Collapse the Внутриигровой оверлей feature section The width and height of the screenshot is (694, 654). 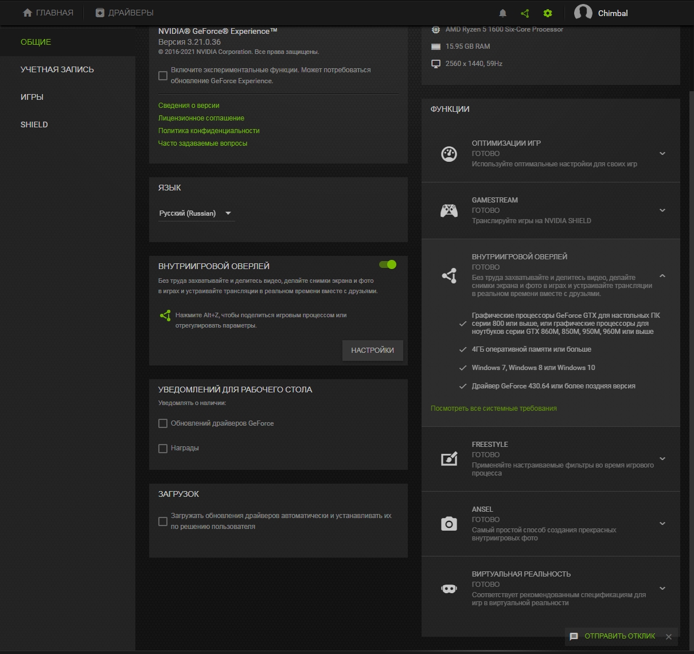click(662, 276)
